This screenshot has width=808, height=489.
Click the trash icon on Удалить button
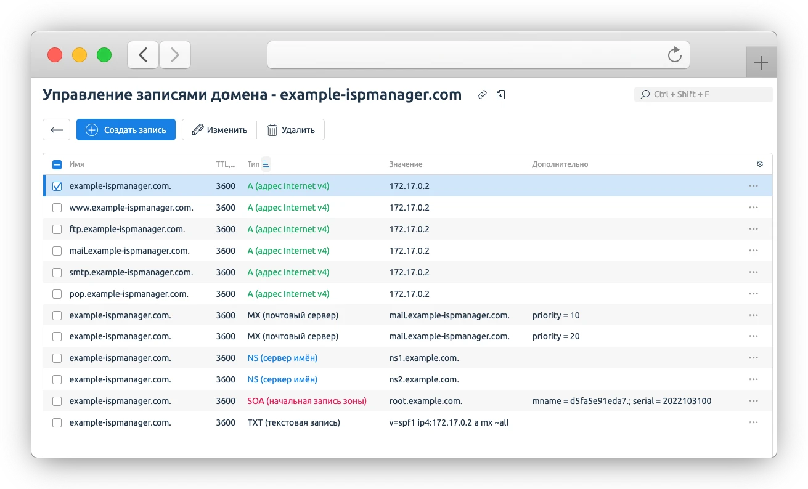[272, 129]
